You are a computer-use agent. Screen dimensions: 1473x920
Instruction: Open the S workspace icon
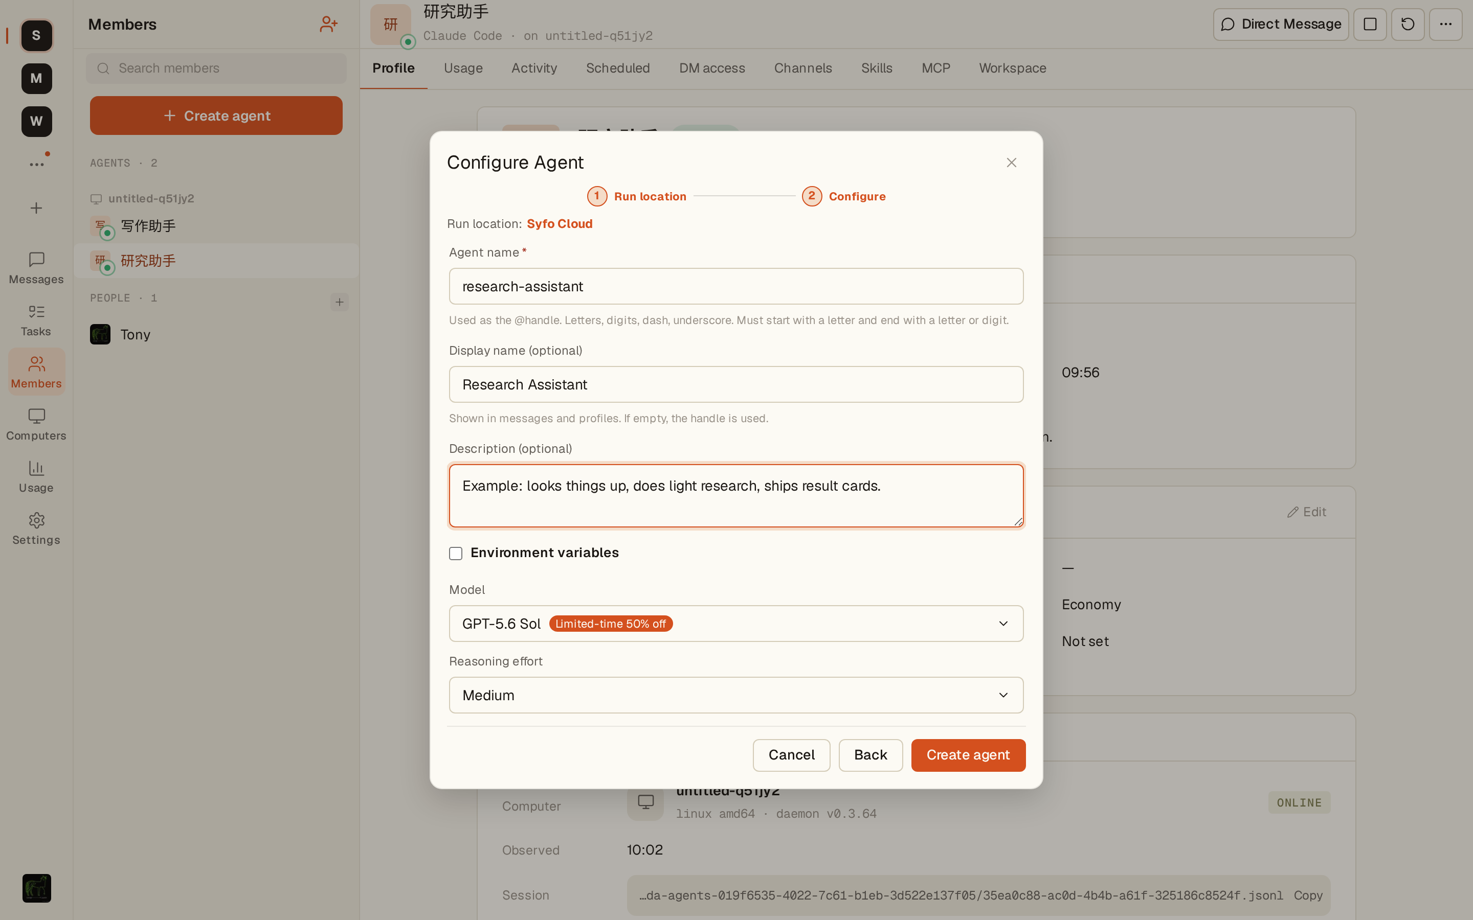tap(36, 35)
